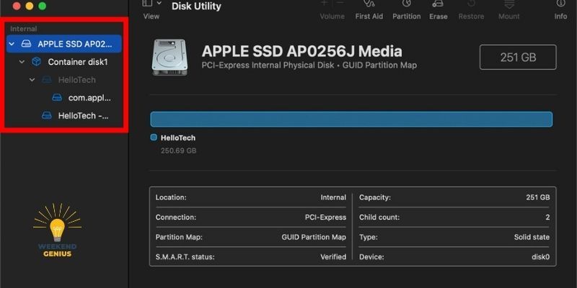
Task: Click the HelloTech -... volume icon
Action: 47,116
